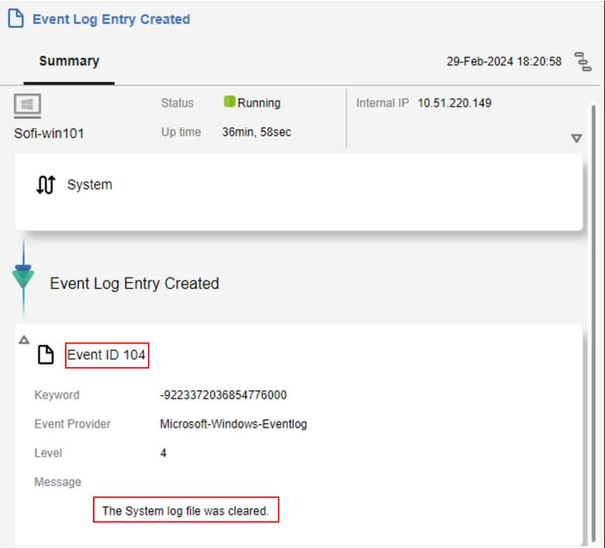Viewport: 605px width, 548px height.
Task: Select the System card label
Action: [x=89, y=185]
